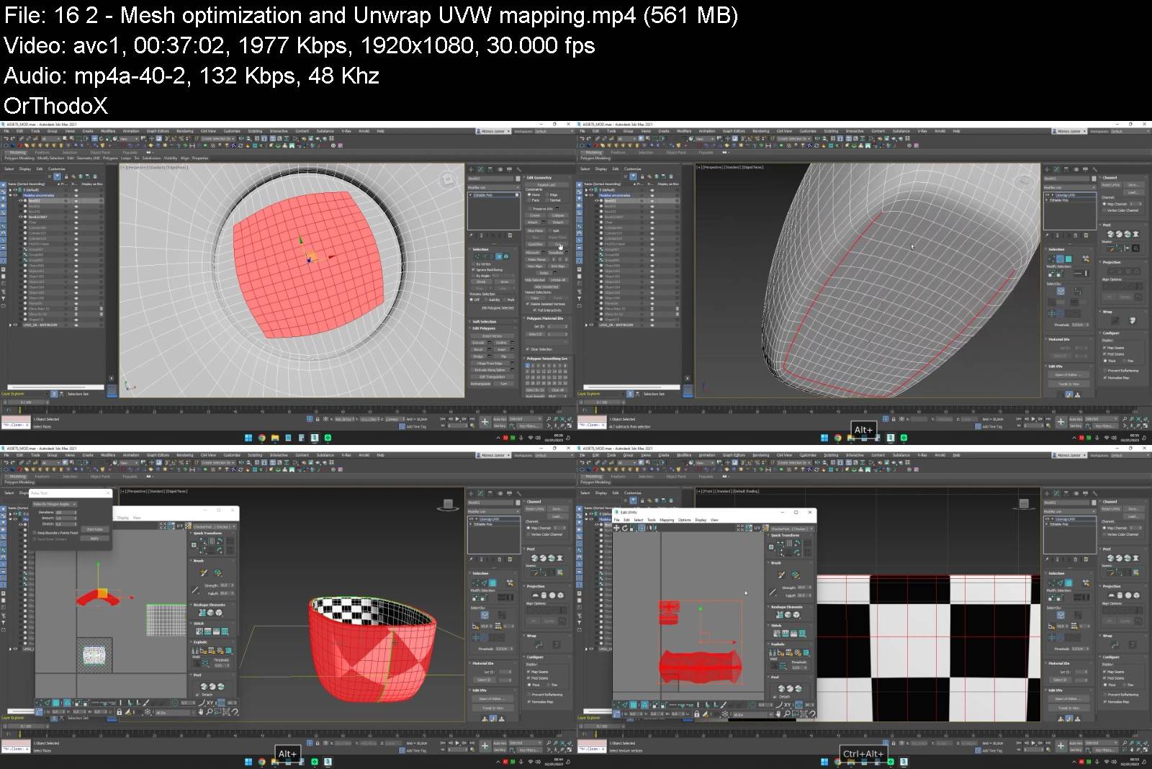Select hand pan tool in bottom-left UV editor
This screenshot has height=769, width=1152.
(x=201, y=712)
